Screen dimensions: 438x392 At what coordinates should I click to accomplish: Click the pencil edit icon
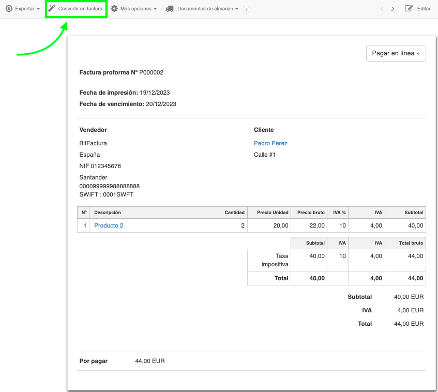[x=409, y=9]
